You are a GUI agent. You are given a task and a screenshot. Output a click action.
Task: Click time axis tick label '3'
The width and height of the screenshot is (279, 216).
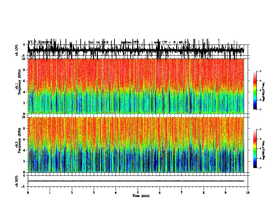click(94, 193)
